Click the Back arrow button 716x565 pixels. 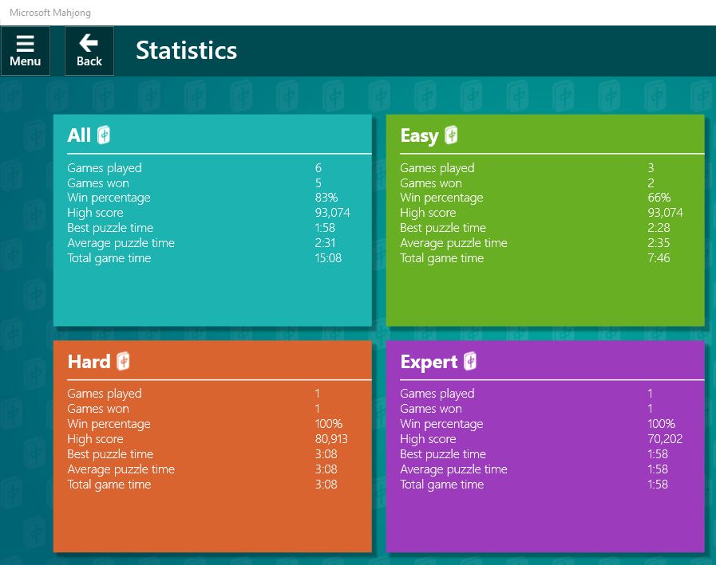point(89,51)
